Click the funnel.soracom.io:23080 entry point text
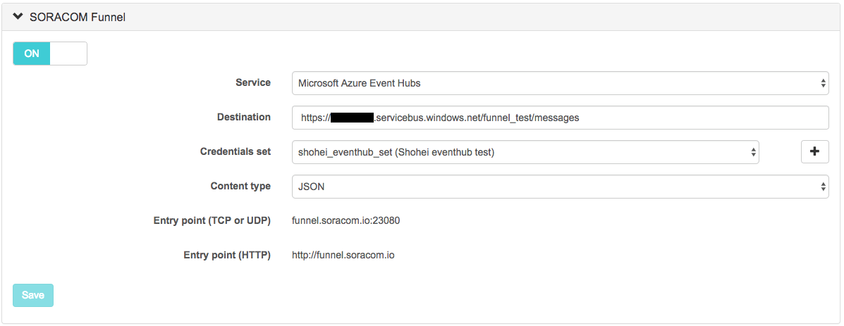The height and width of the screenshot is (326, 844). (346, 220)
